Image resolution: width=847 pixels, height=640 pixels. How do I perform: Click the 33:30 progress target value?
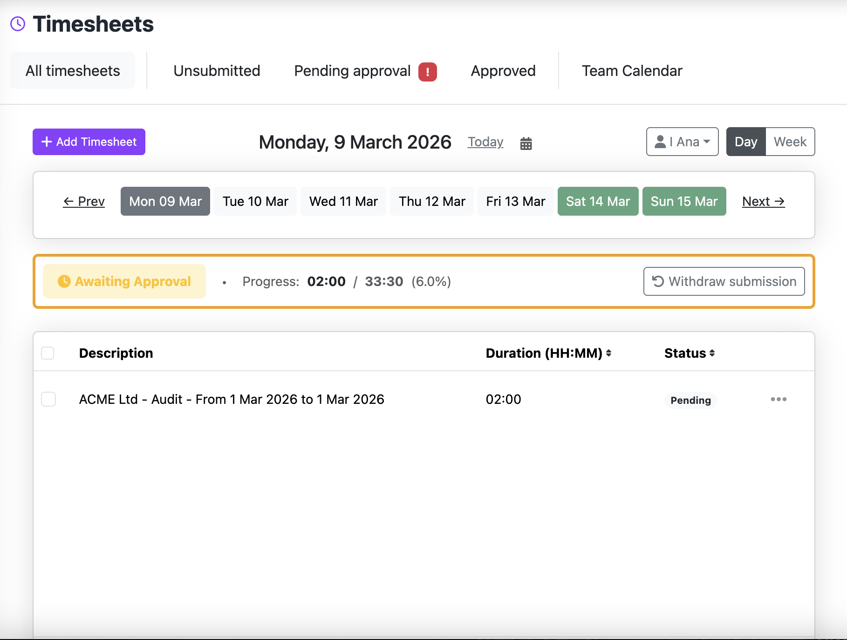(x=384, y=281)
